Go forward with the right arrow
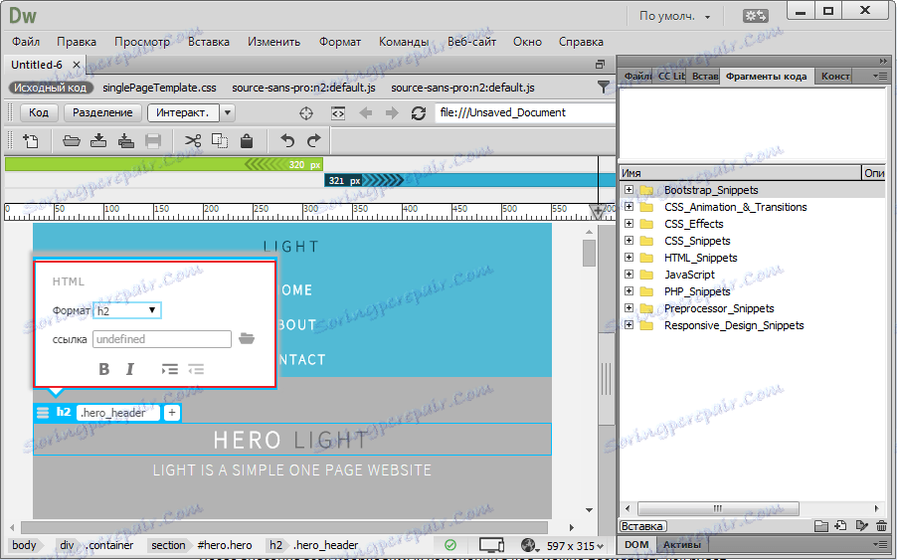 click(x=392, y=113)
